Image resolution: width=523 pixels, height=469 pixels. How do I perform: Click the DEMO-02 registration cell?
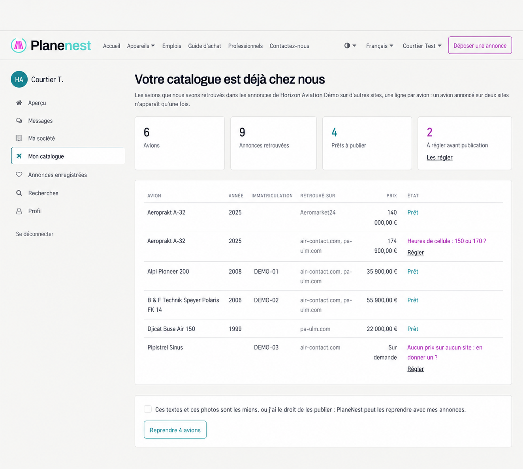266,300
